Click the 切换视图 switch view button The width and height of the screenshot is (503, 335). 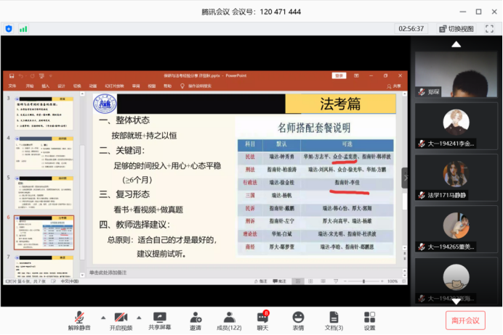point(456,29)
